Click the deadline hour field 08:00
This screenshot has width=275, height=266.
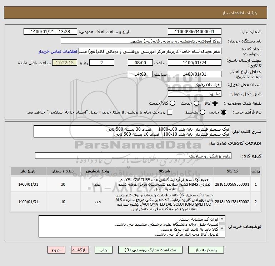[x=140, y=62]
